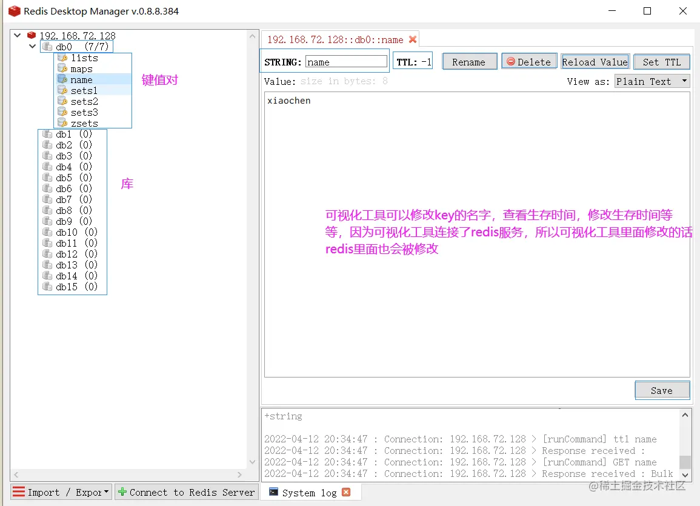Click the tree horizontal scroll right arrow
This screenshot has height=506, width=700.
tap(240, 474)
